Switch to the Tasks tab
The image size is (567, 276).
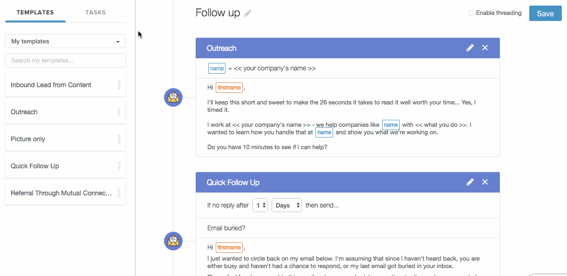(x=96, y=13)
